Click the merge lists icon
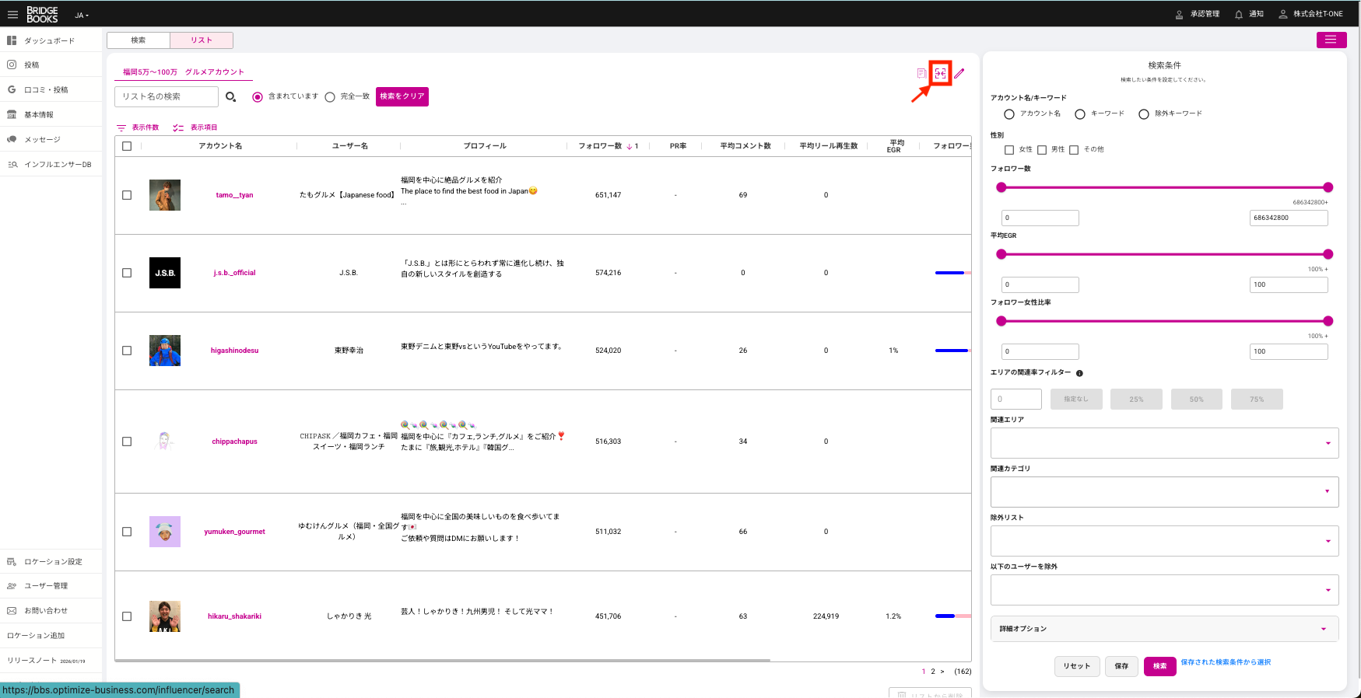Screen dimensions: 1361x698 tap(940, 73)
